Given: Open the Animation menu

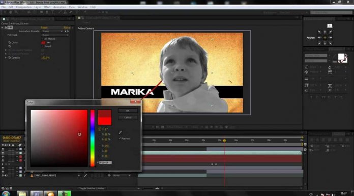Looking at the screenshot, I should pos(60,7).
